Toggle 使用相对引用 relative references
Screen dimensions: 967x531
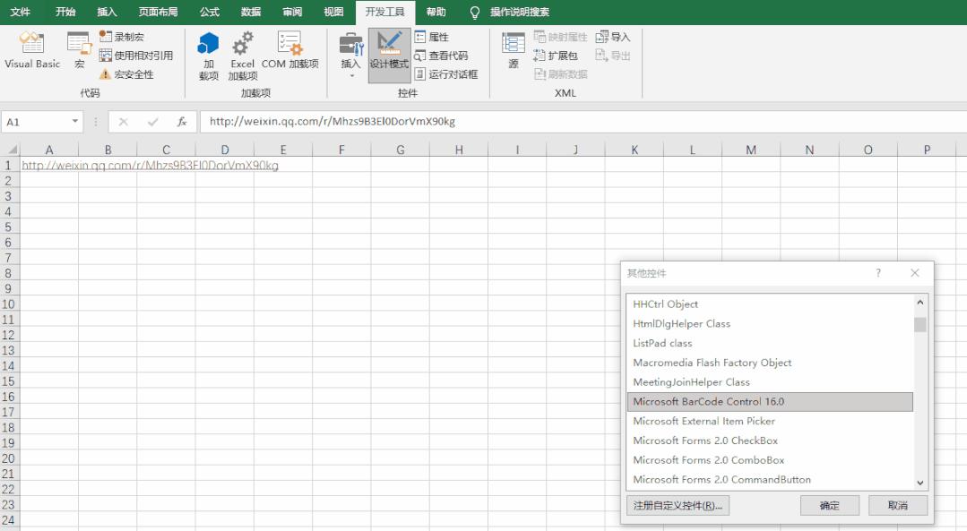point(136,56)
